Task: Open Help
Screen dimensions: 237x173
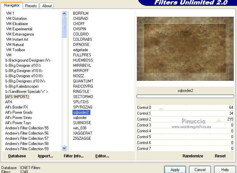Action: point(225,170)
